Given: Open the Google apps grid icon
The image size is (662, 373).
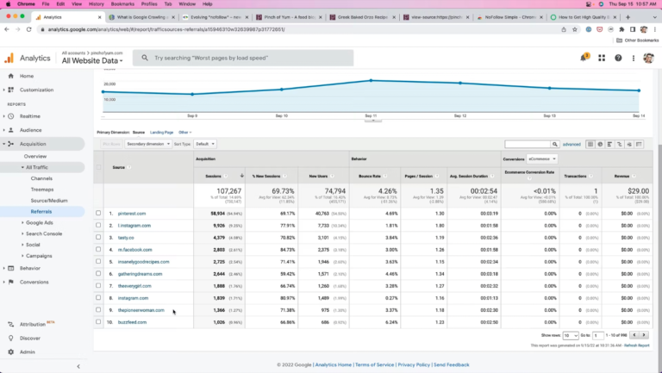Looking at the screenshot, I should click(x=602, y=58).
